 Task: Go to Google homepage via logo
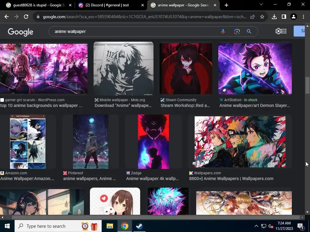20,32
